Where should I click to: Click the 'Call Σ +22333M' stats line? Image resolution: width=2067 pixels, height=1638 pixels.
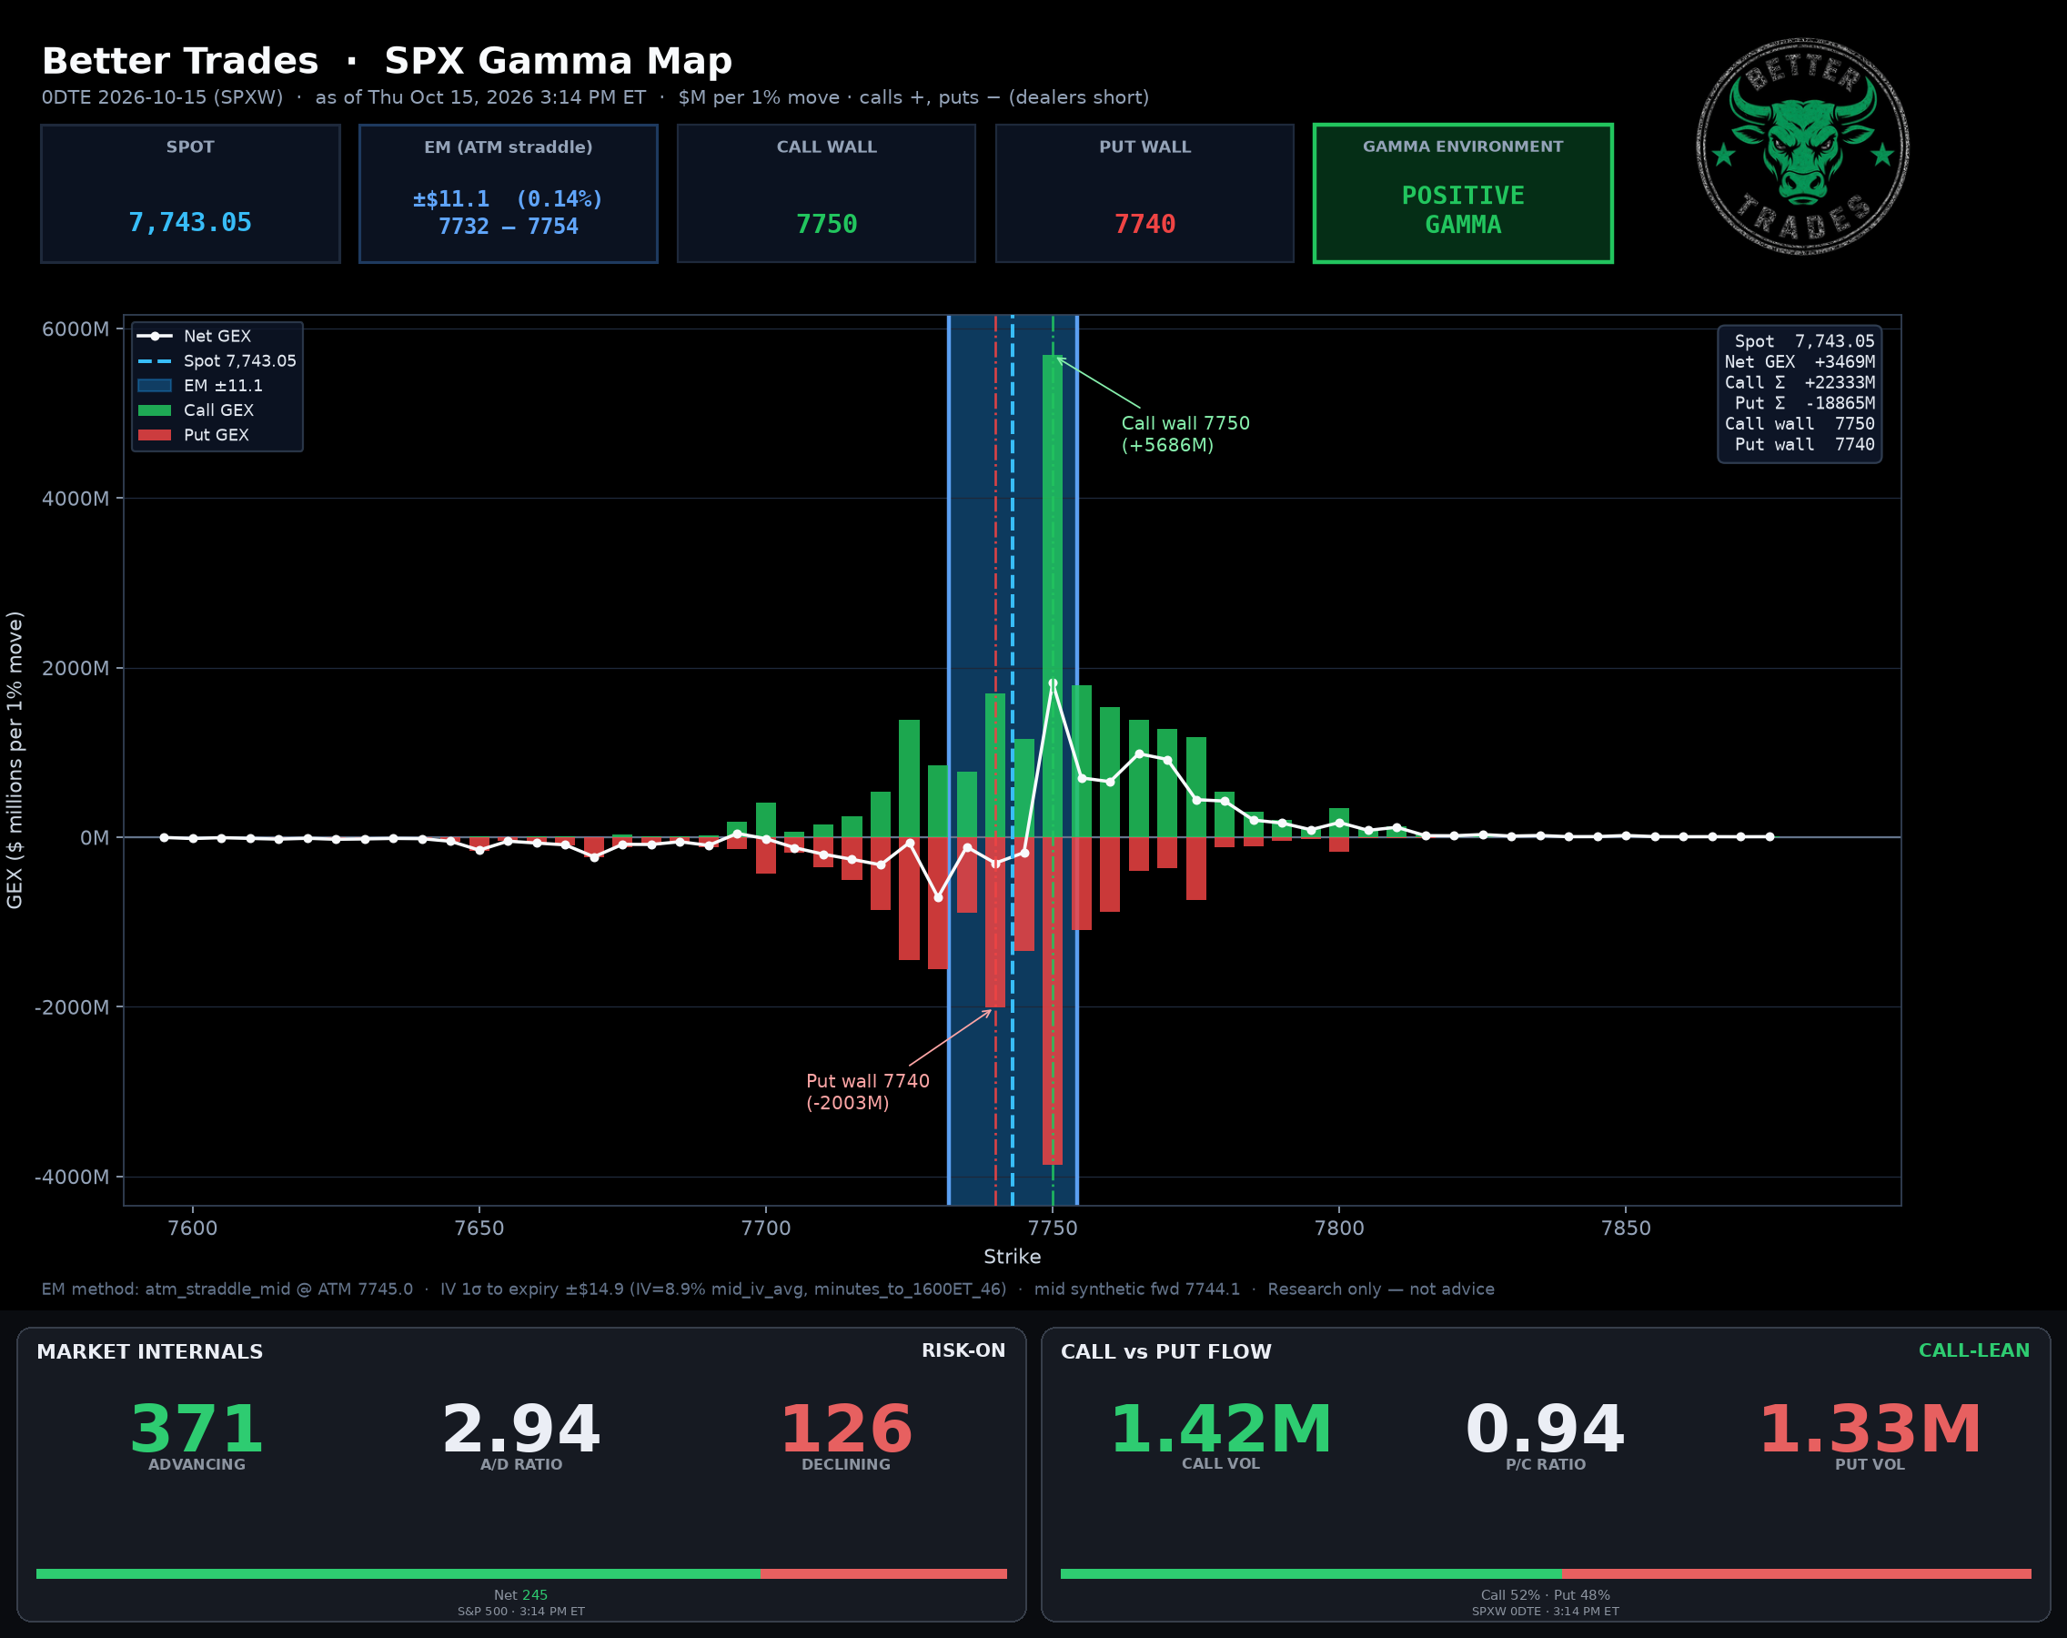[1800, 382]
